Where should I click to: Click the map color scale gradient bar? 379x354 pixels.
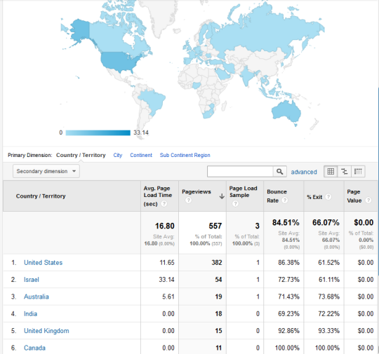pos(98,132)
